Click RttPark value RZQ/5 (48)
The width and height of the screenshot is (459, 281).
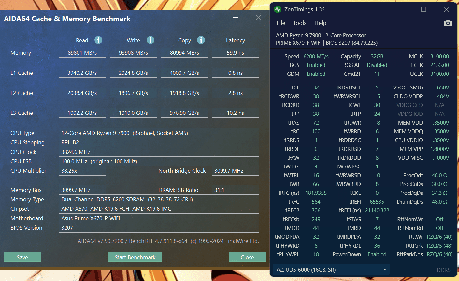click(x=439, y=246)
